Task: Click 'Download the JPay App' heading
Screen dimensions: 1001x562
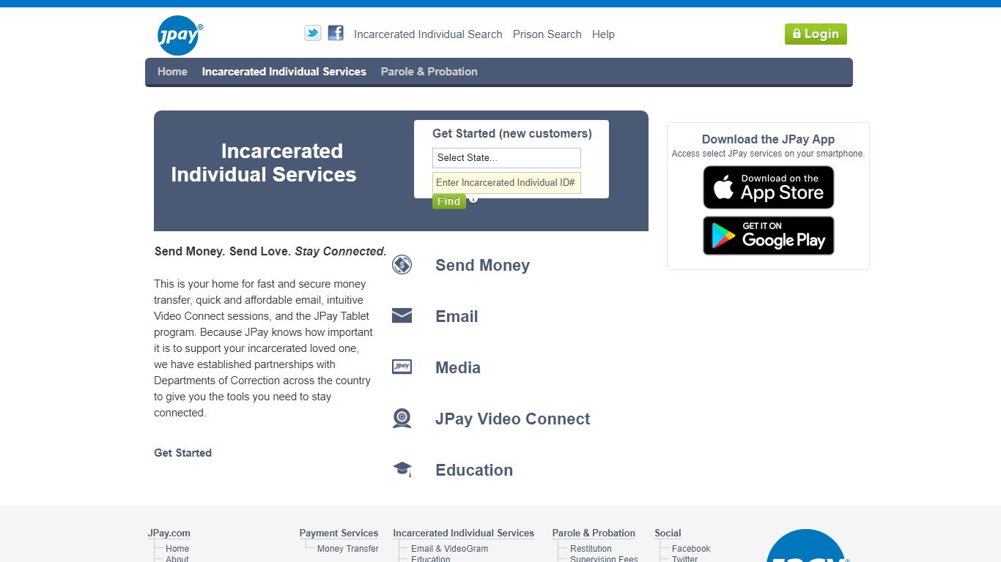Action: pyautogui.click(x=768, y=139)
